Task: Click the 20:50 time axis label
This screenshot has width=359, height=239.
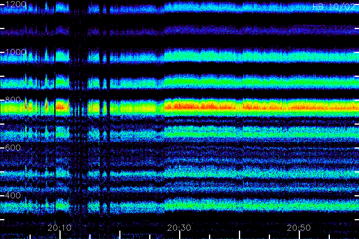Action: pyautogui.click(x=299, y=228)
